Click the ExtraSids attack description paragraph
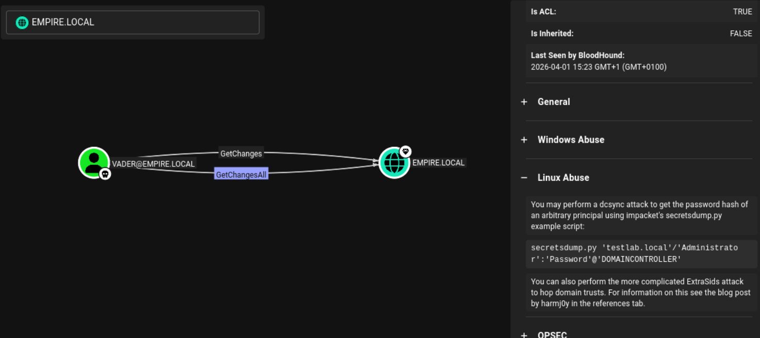The image size is (760, 338). click(640, 292)
